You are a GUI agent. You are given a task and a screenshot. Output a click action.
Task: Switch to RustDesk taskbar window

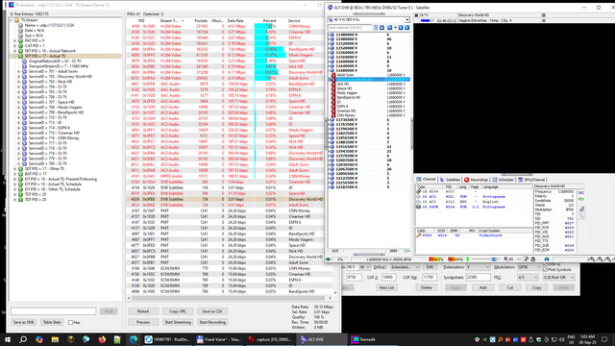pos(166,339)
